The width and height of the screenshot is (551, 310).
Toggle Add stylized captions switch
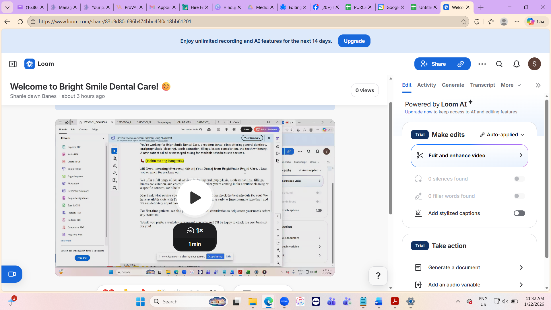pyautogui.click(x=519, y=213)
